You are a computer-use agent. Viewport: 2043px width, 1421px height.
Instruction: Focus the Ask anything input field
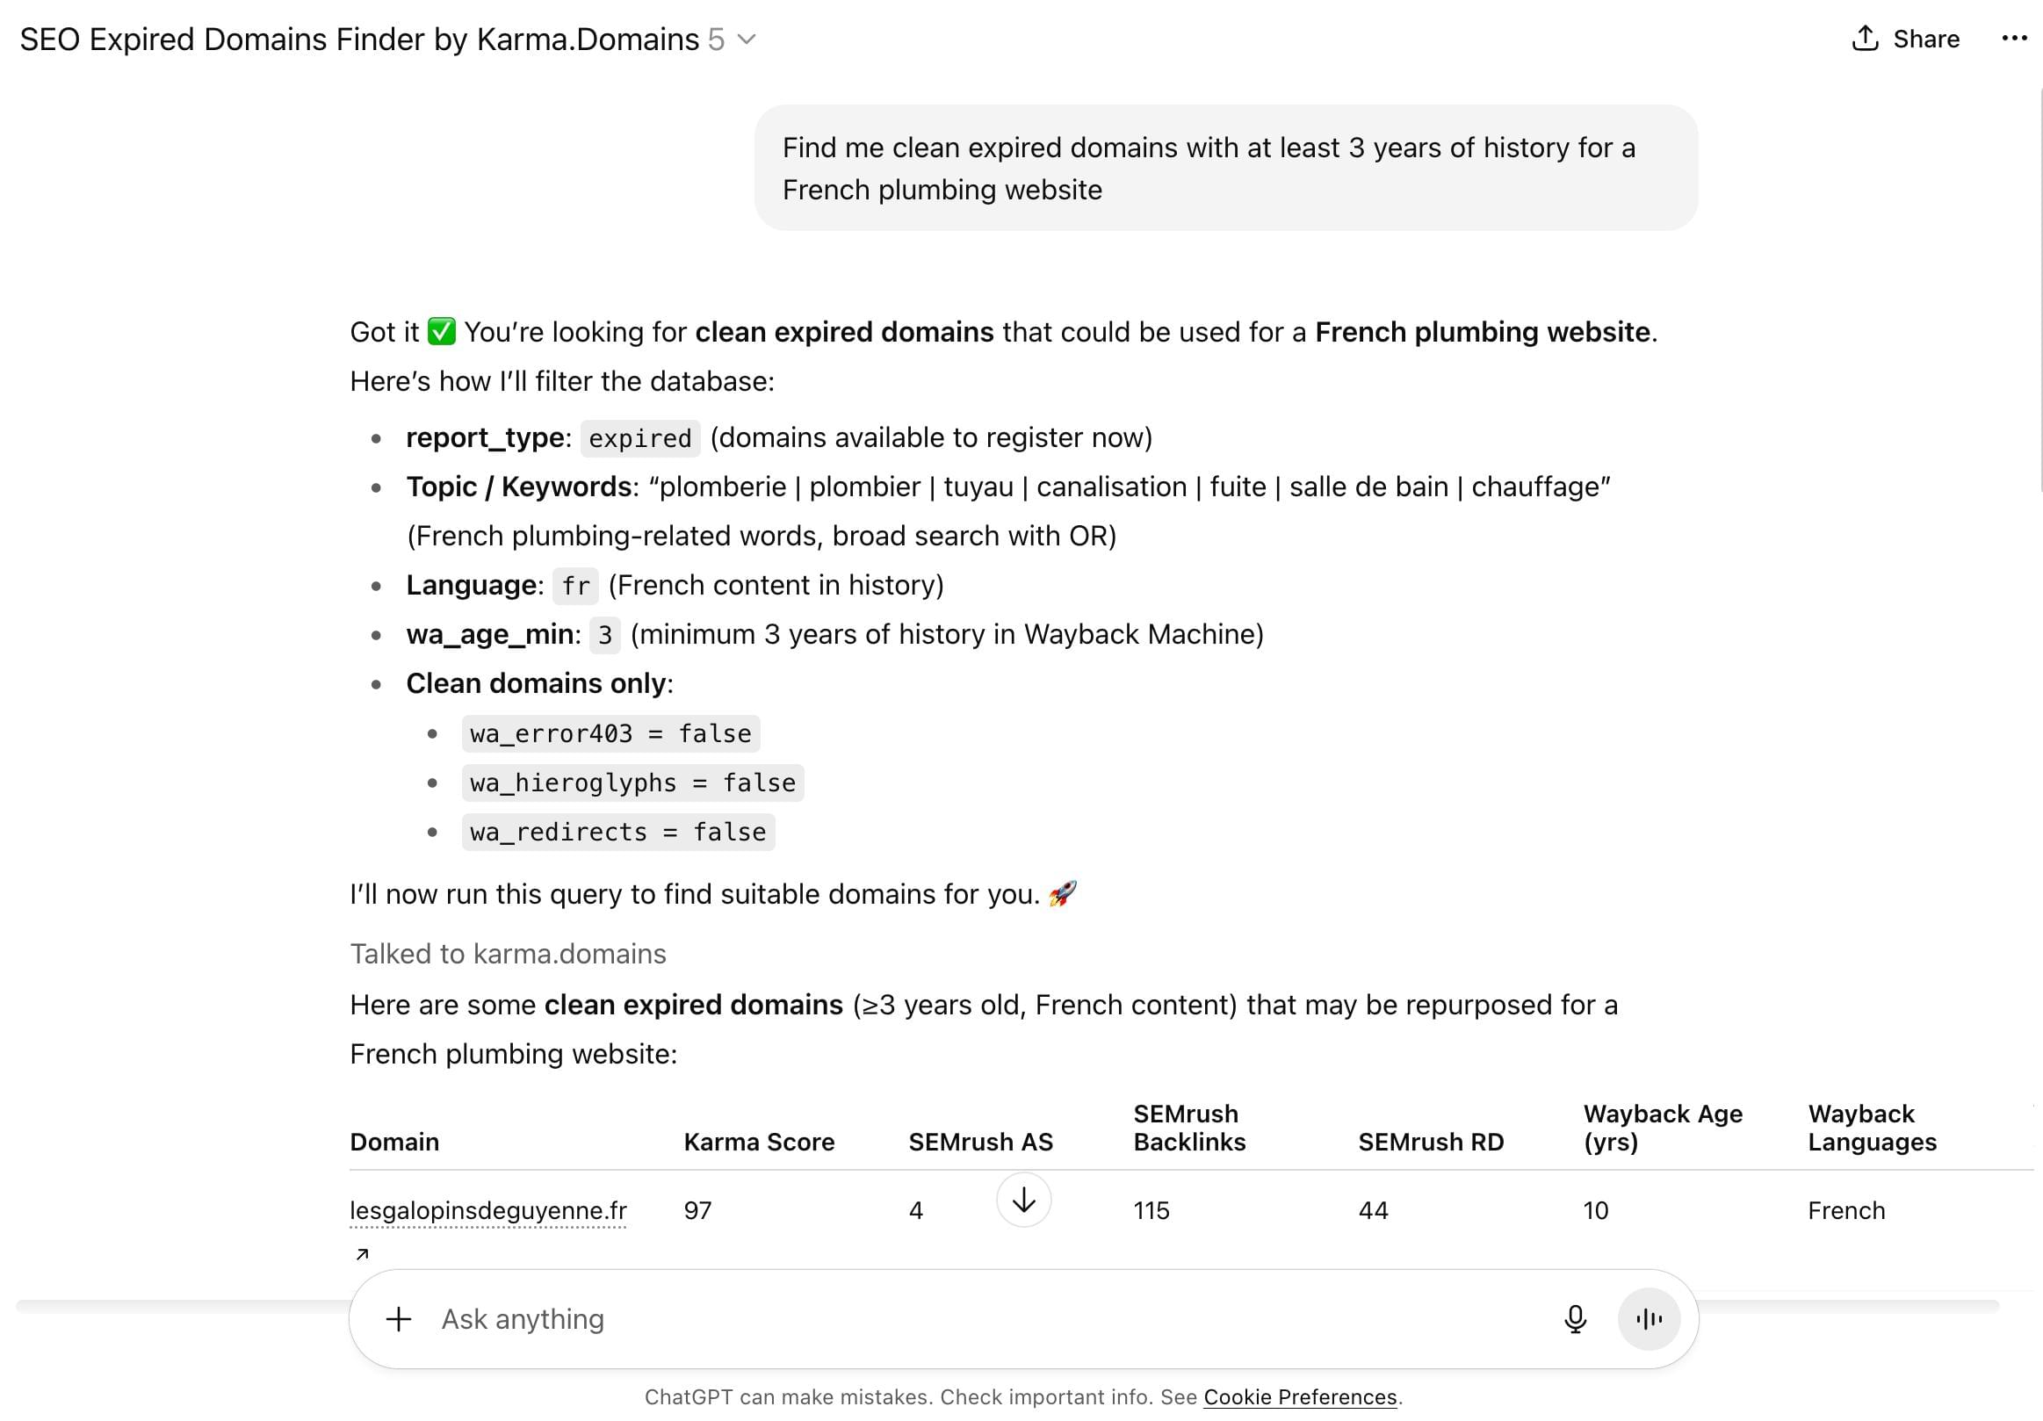click(978, 1318)
